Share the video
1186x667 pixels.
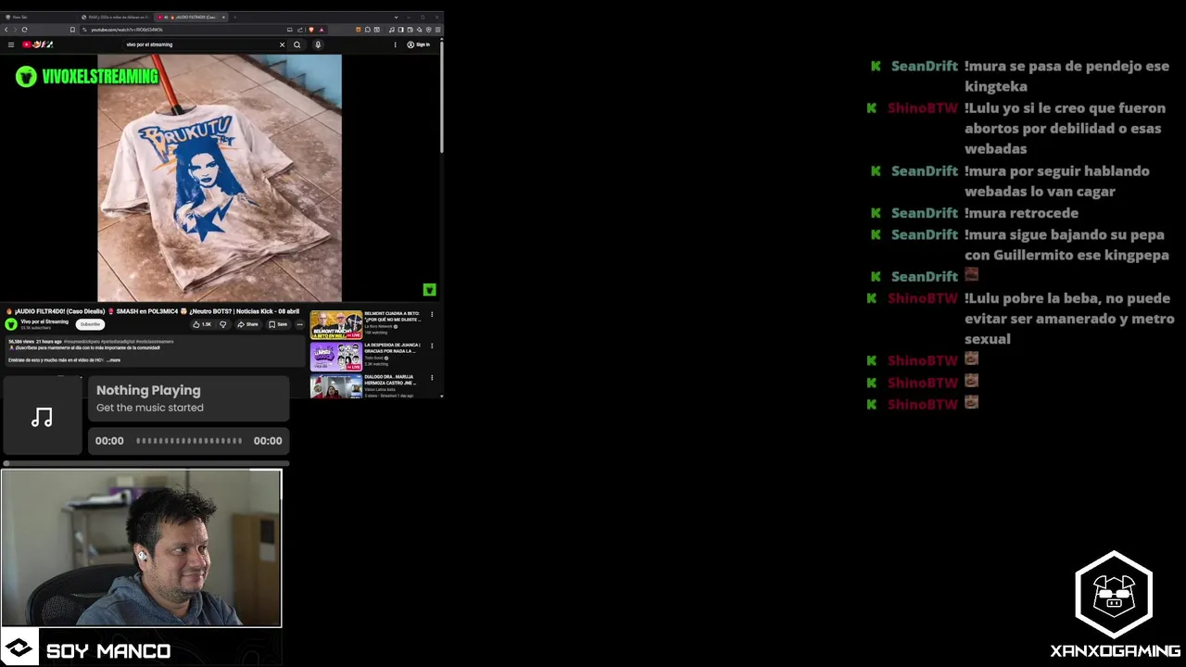pyautogui.click(x=247, y=324)
